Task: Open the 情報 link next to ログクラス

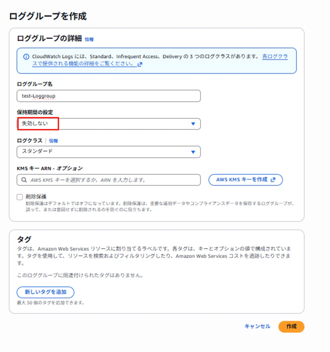Action: [x=53, y=141]
